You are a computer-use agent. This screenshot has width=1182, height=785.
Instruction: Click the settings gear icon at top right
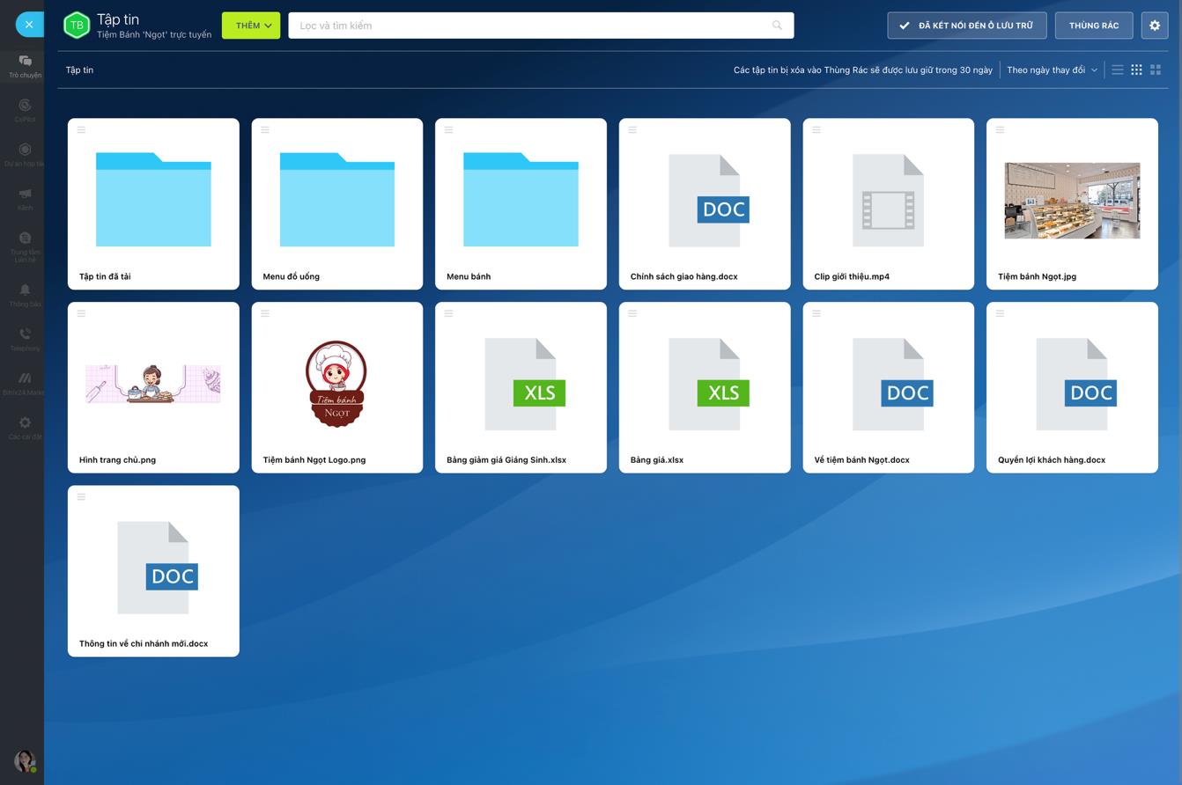[x=1155, y=26]
